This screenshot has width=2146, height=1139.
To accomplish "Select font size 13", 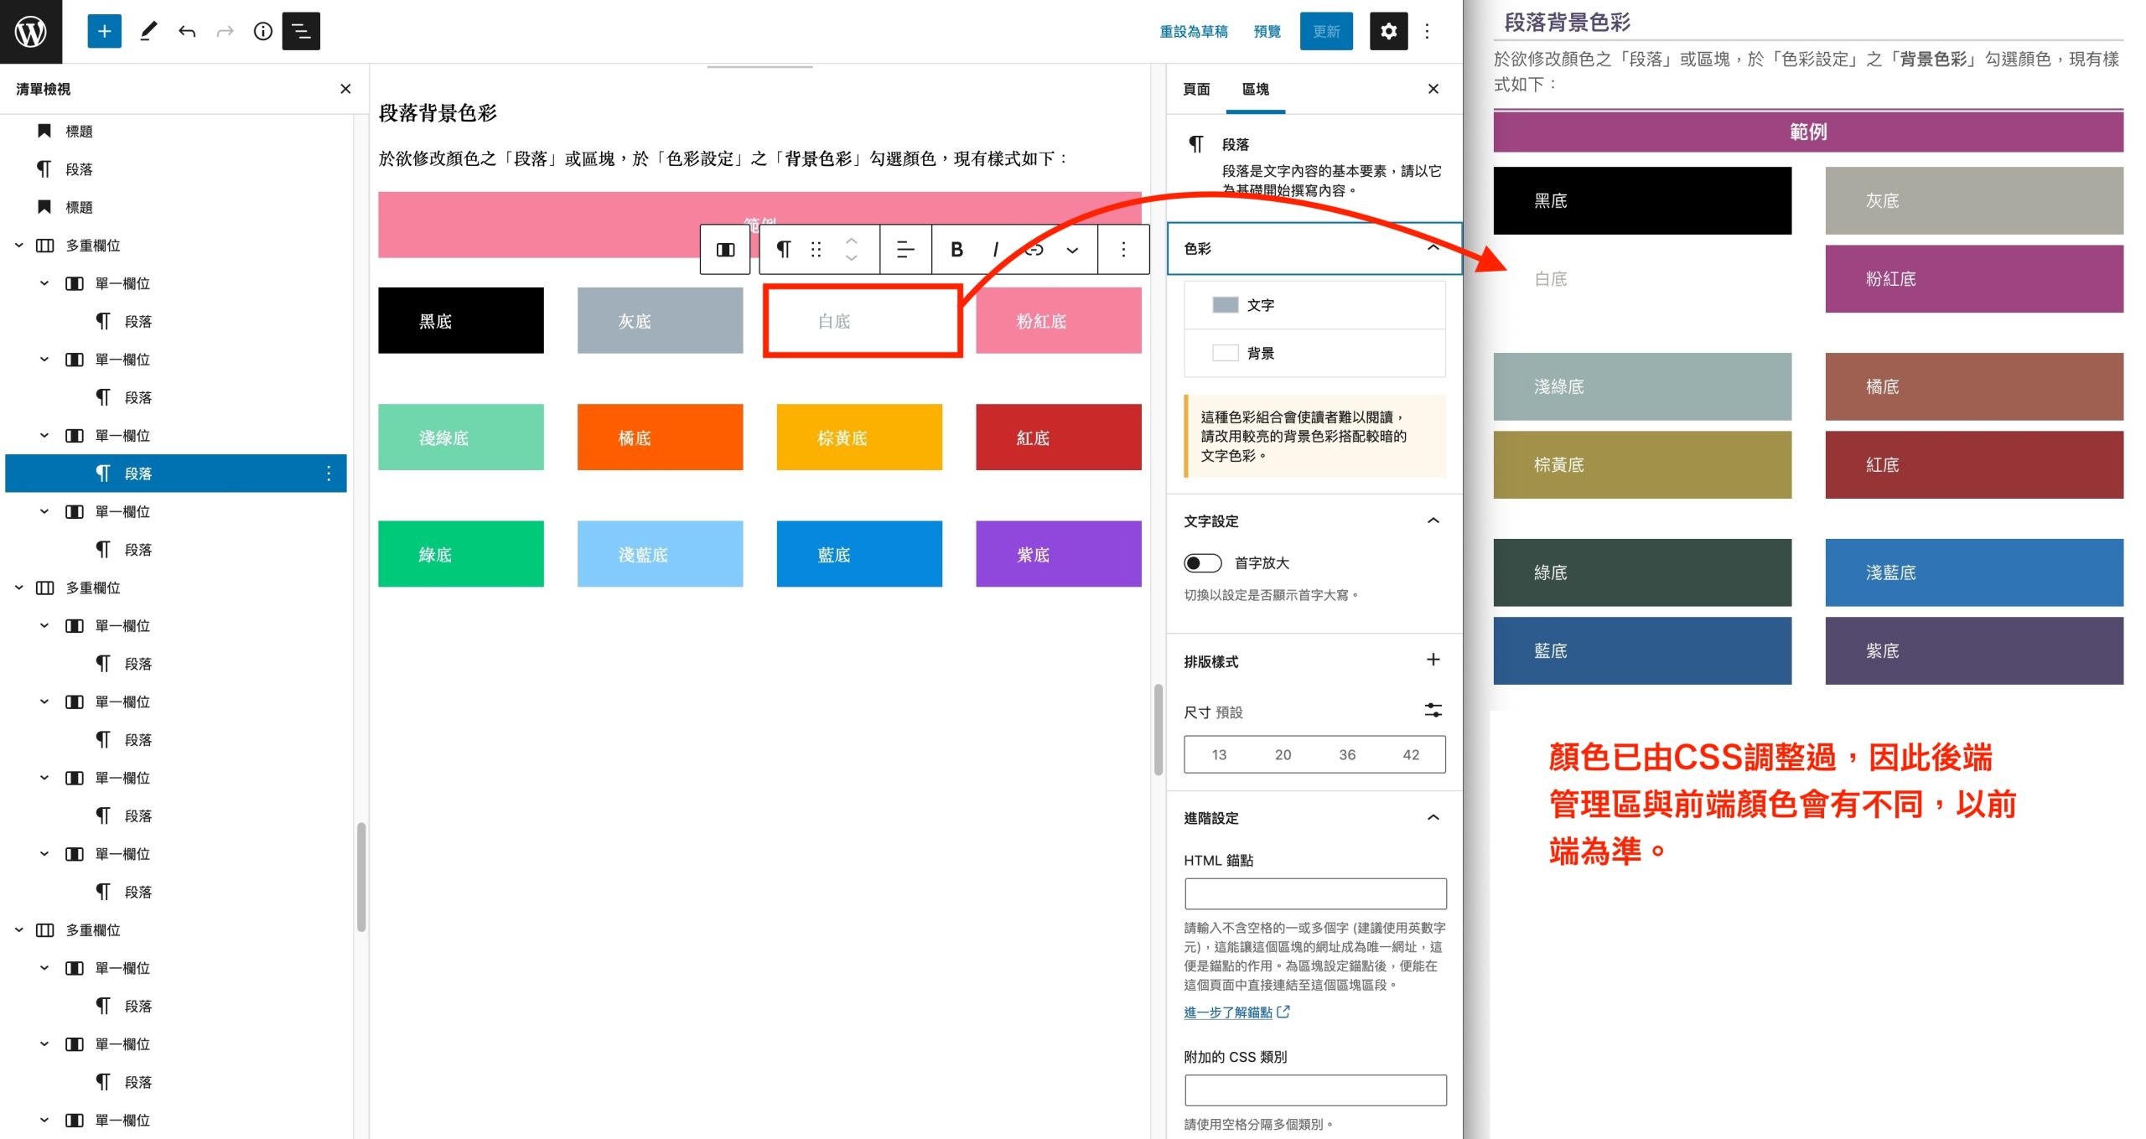I will pos(1218,754).
